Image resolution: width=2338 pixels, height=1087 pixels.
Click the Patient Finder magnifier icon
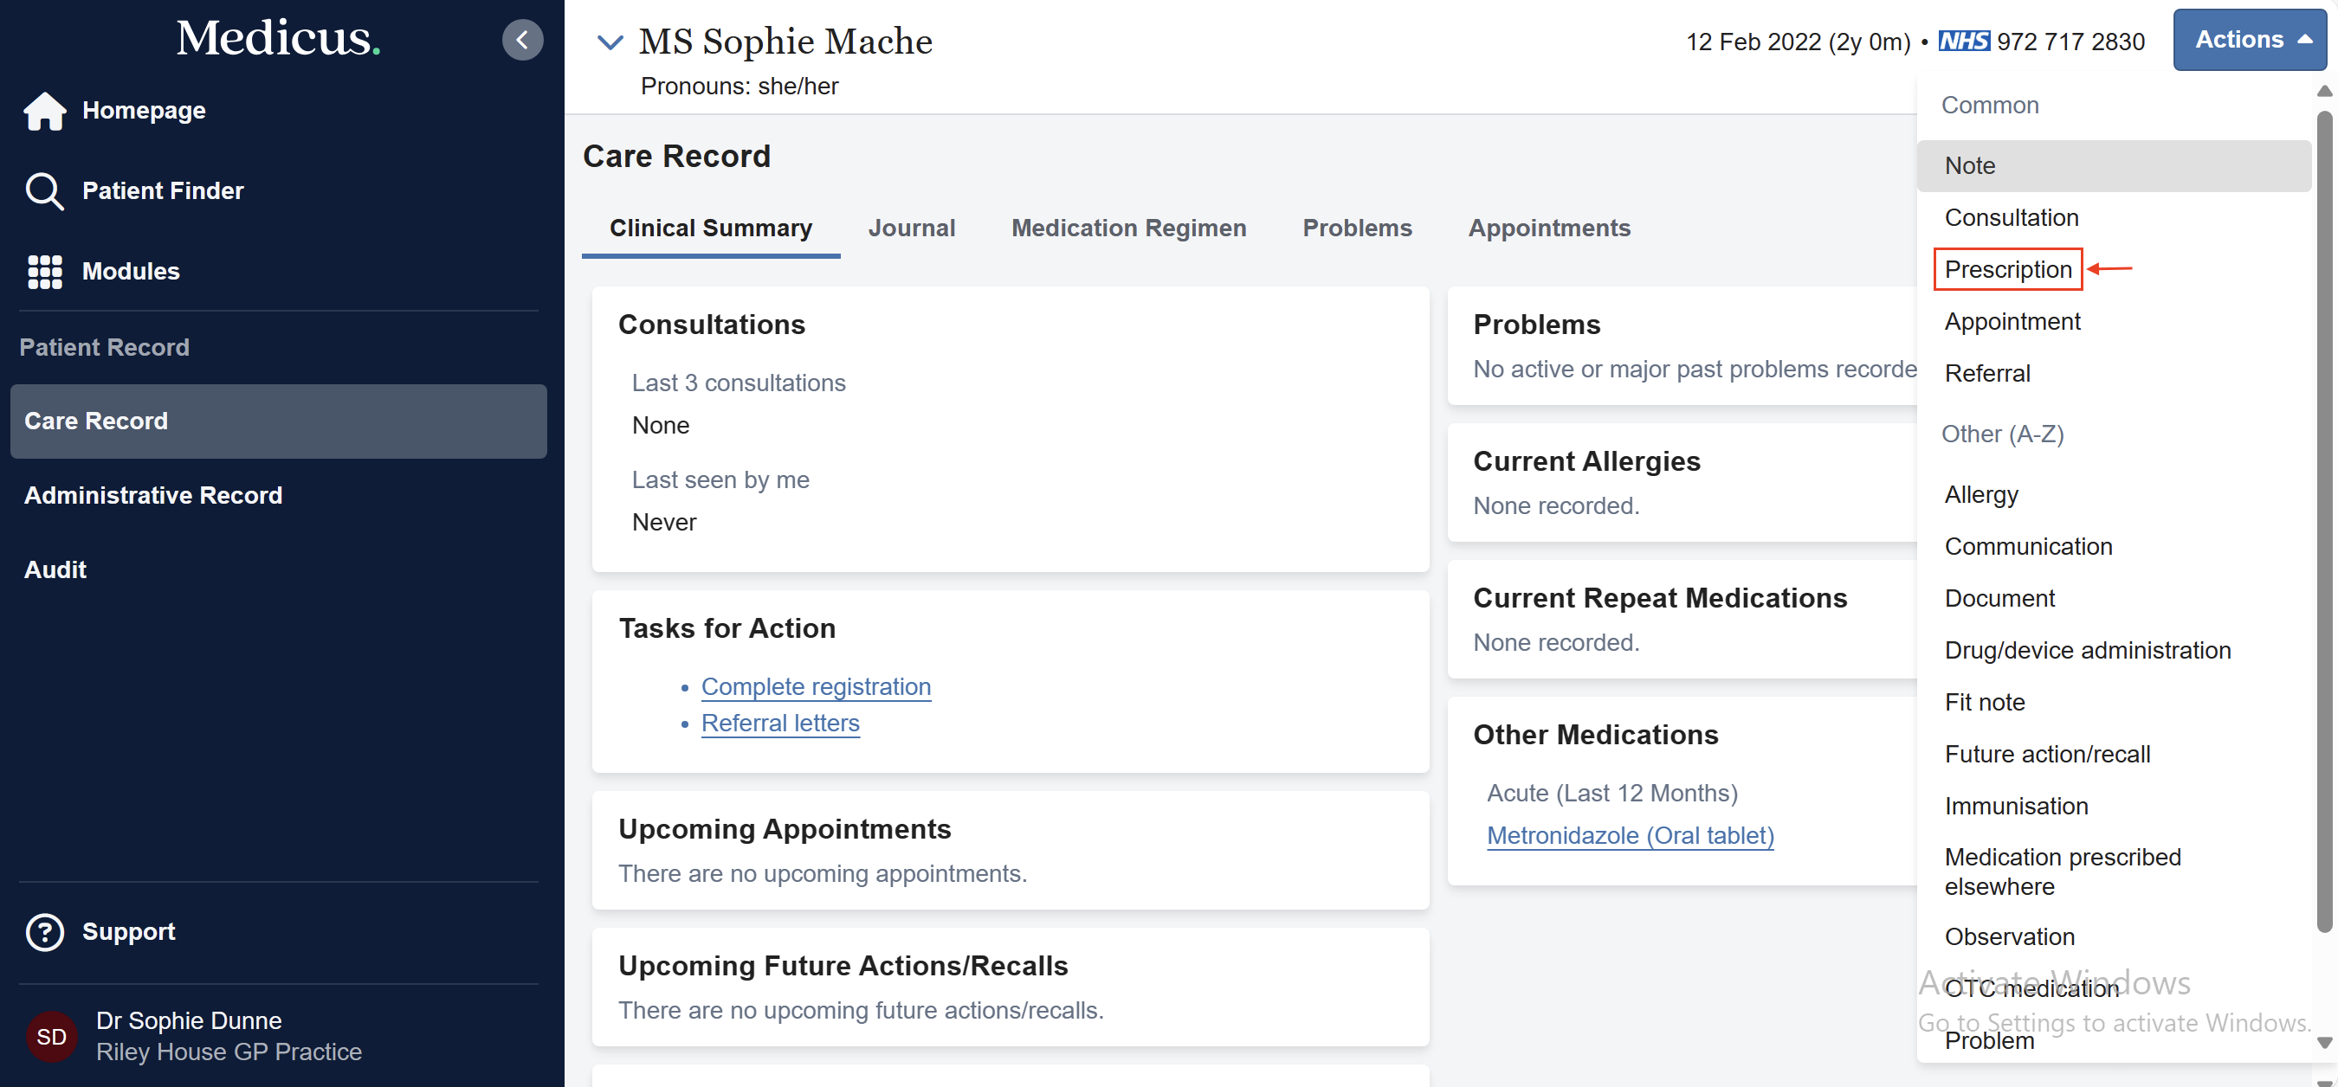tap(43, 190)
